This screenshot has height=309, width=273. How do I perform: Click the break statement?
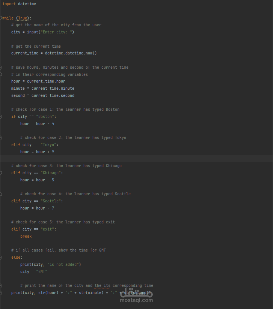26,236
